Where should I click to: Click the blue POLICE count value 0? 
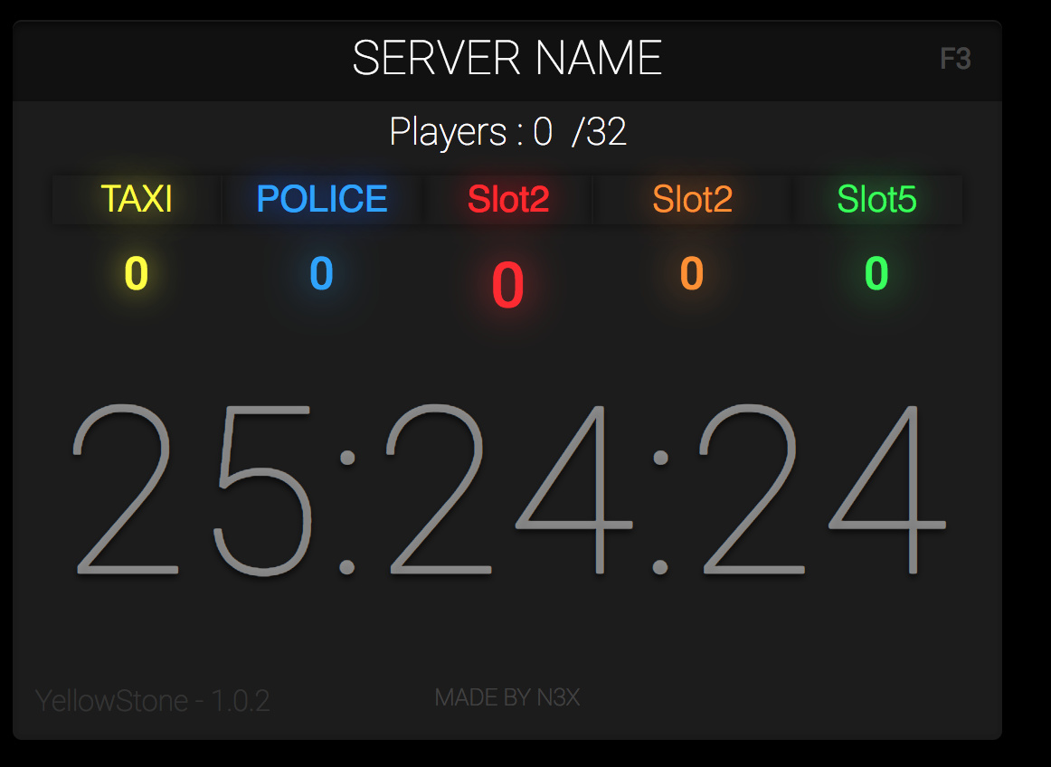[322, 273]
